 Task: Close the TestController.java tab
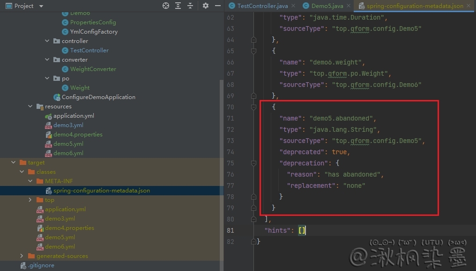(x=292, y=6)
